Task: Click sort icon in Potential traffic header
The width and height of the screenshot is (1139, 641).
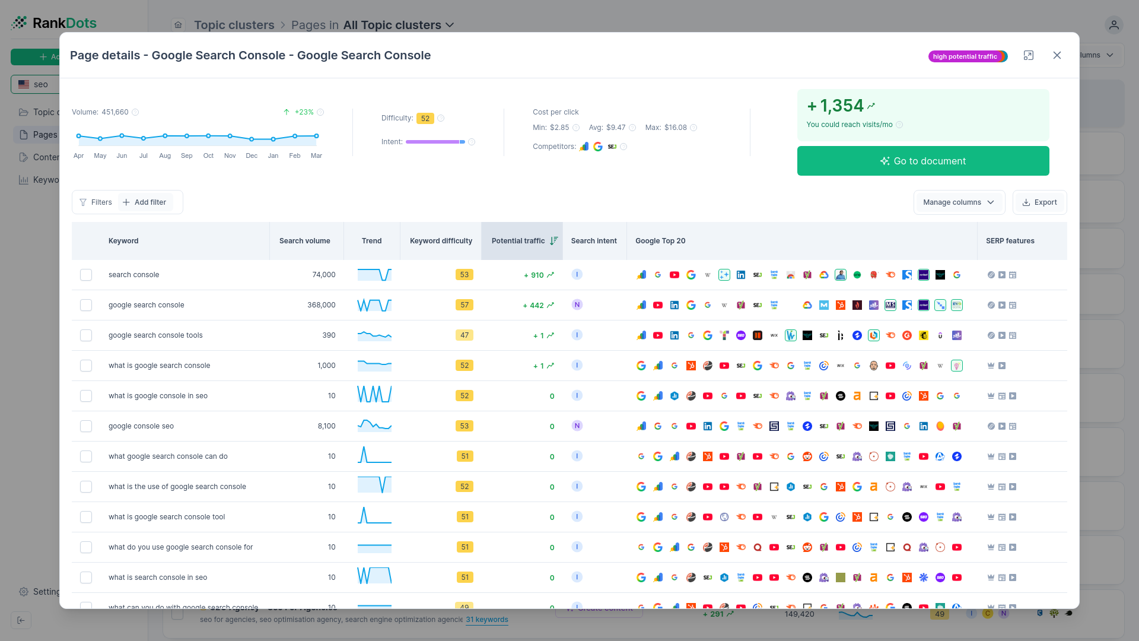Action: [553, 241]
